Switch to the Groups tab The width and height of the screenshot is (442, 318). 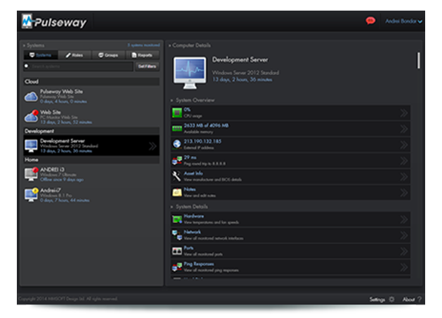109,55
